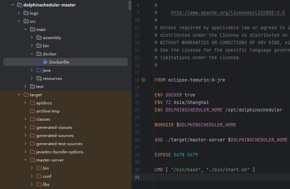Click the DOCKER variable on line 20

click(x=173, y=95)
